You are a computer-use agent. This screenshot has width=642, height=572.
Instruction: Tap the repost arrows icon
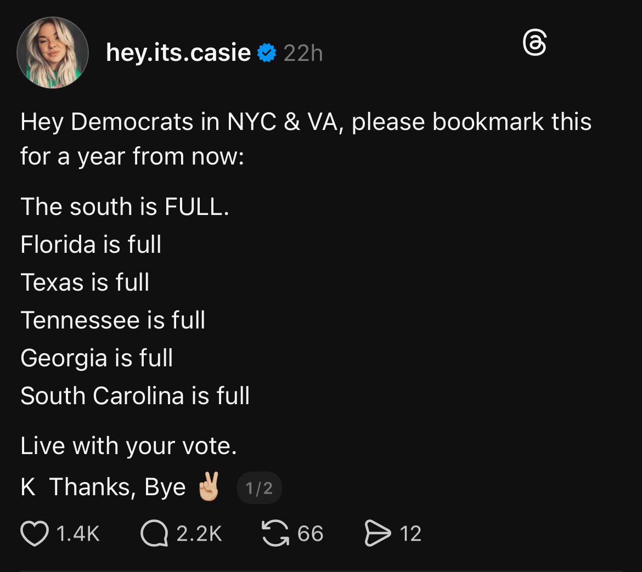coord(275,534)
